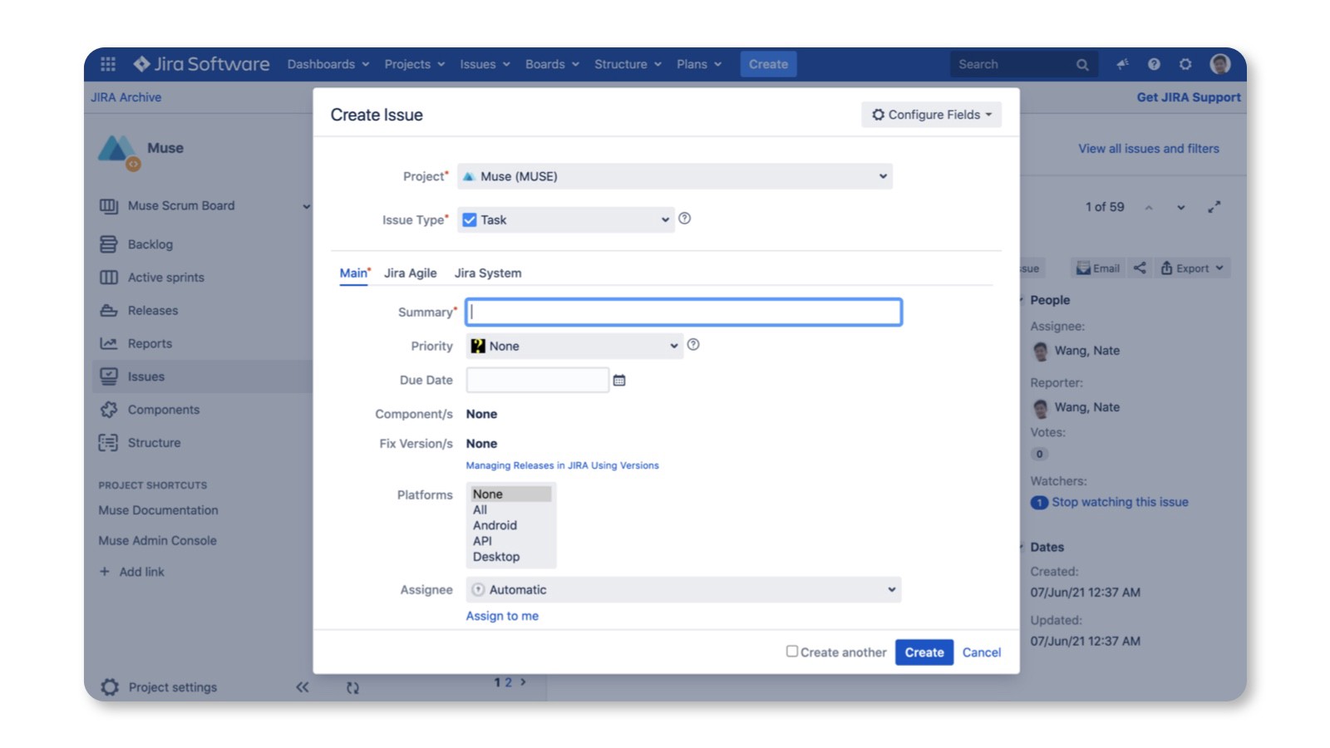The width and height of the screenshot is (1330, 748).
Task: Open the Structure menu in navbar
Action: (628, 64)
